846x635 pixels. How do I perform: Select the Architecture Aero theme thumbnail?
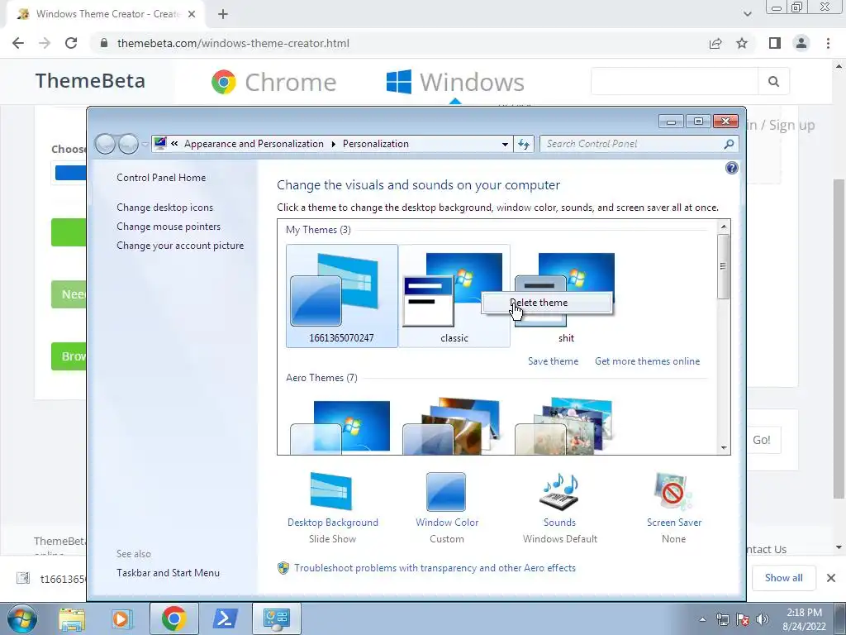pyautogui.click(x=454, y=426)
